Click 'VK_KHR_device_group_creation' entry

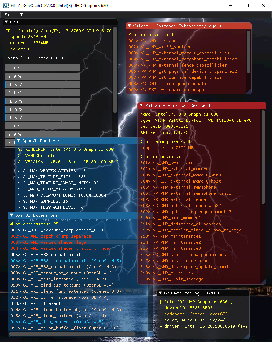[170, 84]
